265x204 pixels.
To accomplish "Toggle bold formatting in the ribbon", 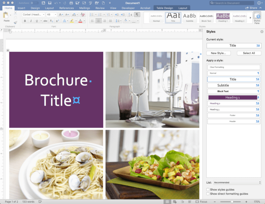I will 25,21.
